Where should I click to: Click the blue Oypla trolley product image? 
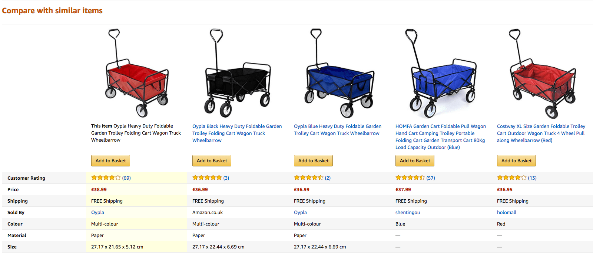[339, 74]
